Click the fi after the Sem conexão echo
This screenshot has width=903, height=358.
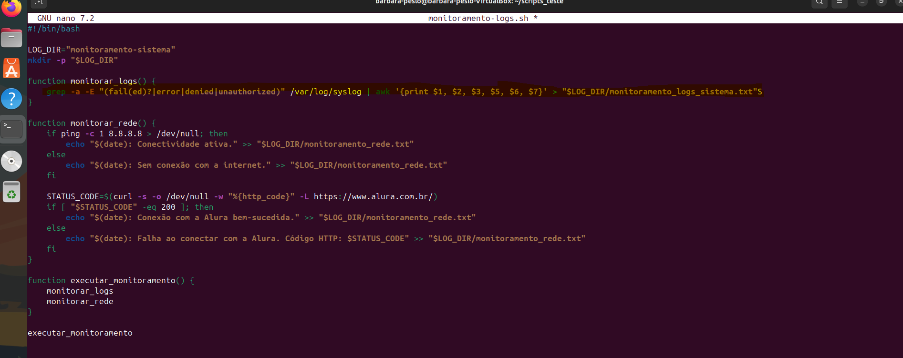point(52,175)
